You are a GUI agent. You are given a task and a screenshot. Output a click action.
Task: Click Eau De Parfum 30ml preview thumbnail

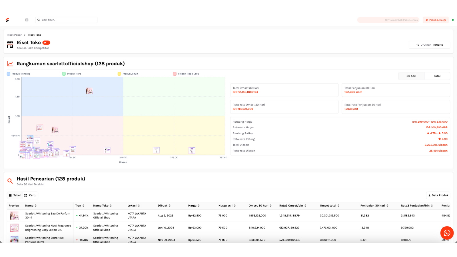pos(14,216)
